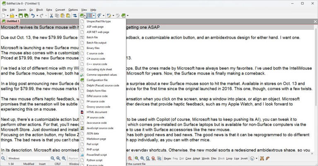Open the Convert menu
Viewport: 318px width, 166px height.
(60, 10)
